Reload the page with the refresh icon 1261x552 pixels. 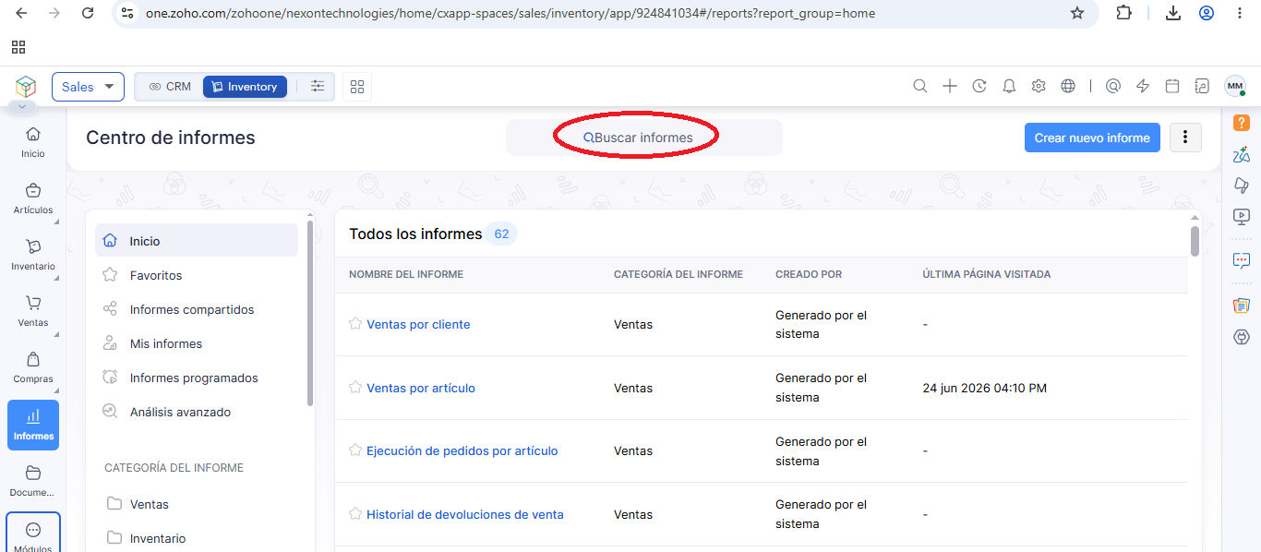88,13
